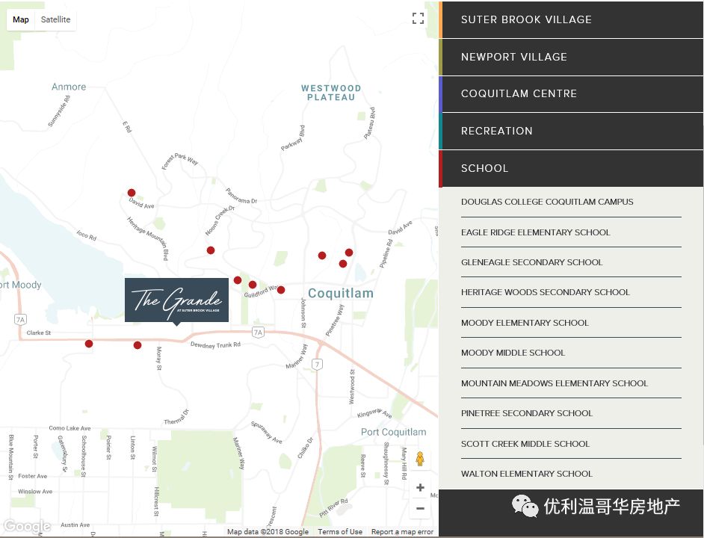Viewport: 704px width, 538px height.
Task: Select the red marker below Noons Creek Dr
Action: 211,250
